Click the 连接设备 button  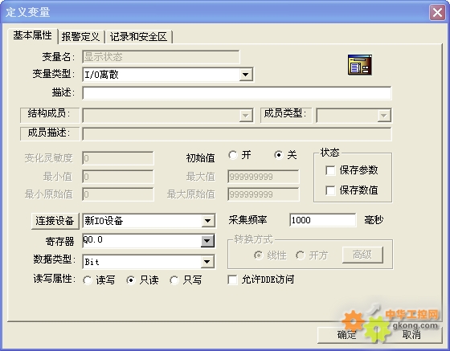tap(55, 221)
